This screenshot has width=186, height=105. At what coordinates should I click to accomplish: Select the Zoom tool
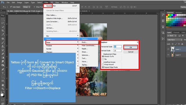point(3,89)
